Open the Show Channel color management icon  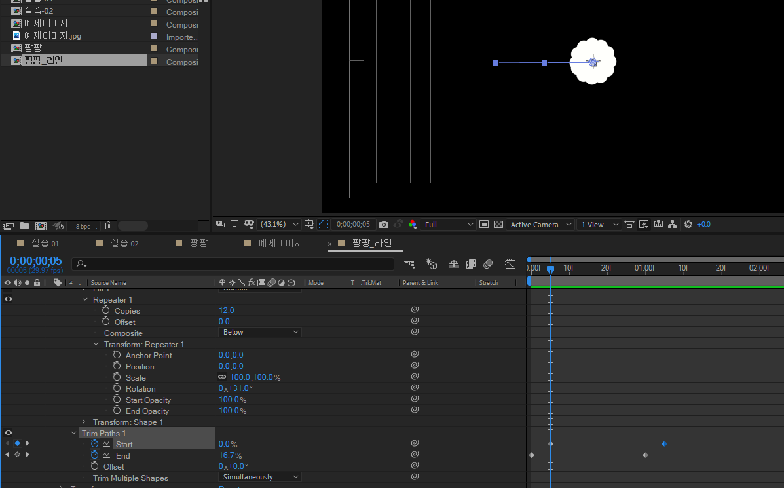pos(413,225)
